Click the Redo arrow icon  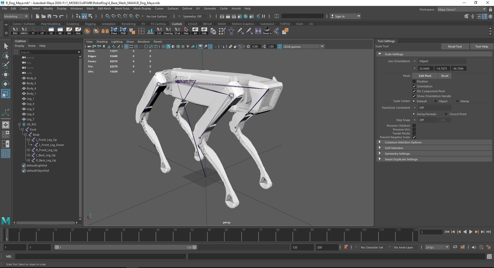(x=61, y=16)
